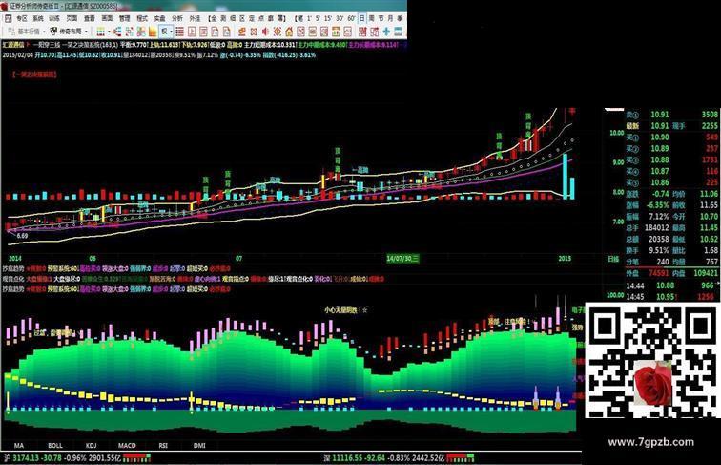The width and height of the screenshot is (721, 465).
Task: Switch to the DMI indicator tab
Action: (x=199, y=445)
